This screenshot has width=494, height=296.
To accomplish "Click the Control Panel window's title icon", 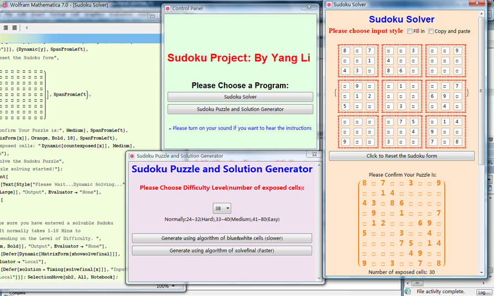I will tap(168, 8).
